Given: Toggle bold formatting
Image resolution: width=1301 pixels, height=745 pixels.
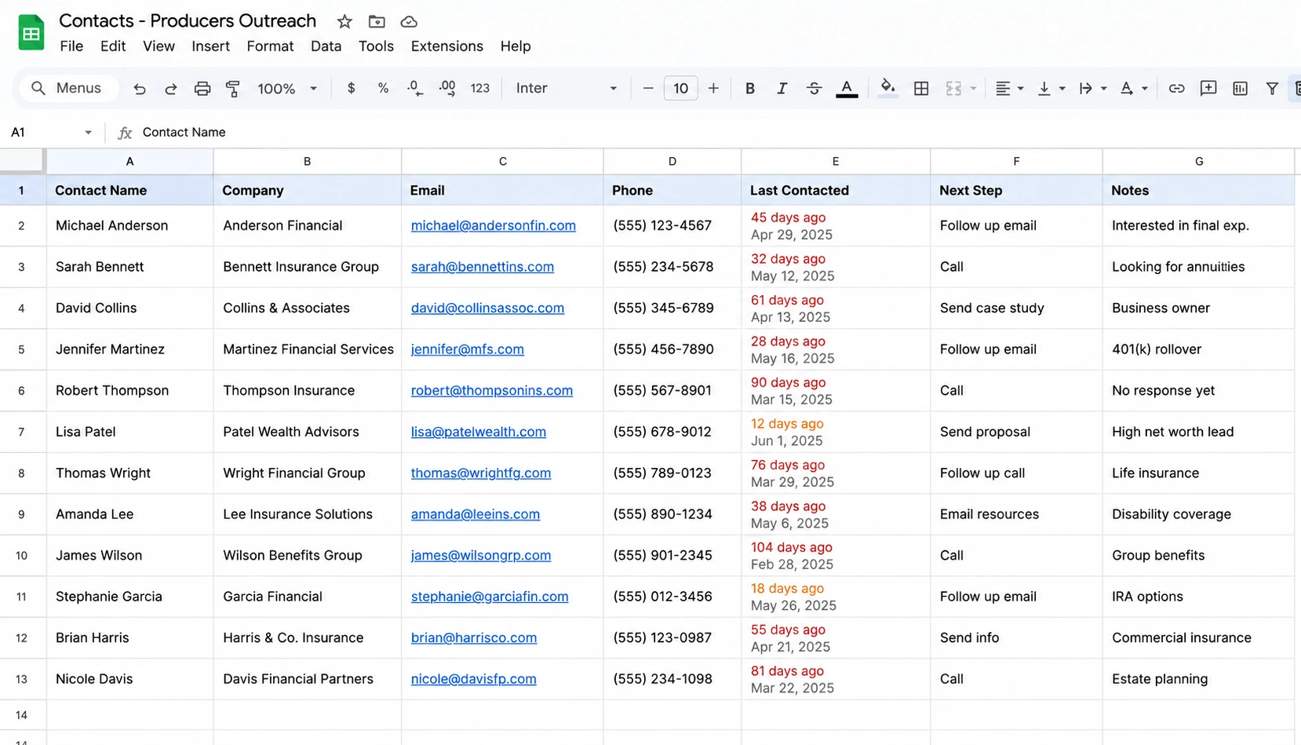Looking at the screenshot, I should click(x=750, y=89).
